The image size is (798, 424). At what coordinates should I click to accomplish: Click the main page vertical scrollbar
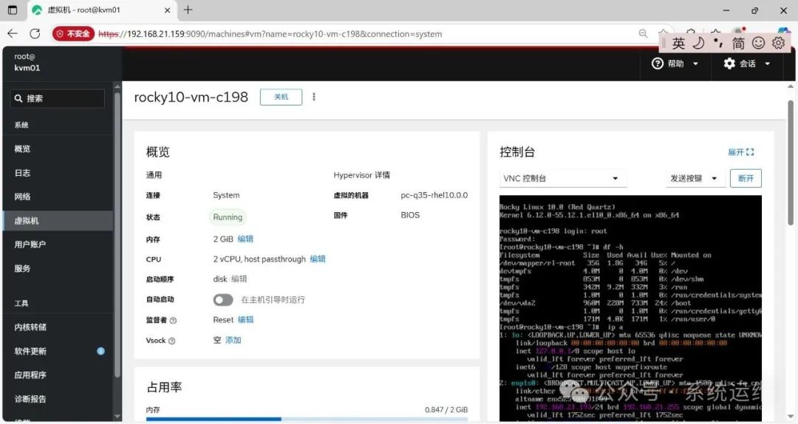[x=791, y=162]
